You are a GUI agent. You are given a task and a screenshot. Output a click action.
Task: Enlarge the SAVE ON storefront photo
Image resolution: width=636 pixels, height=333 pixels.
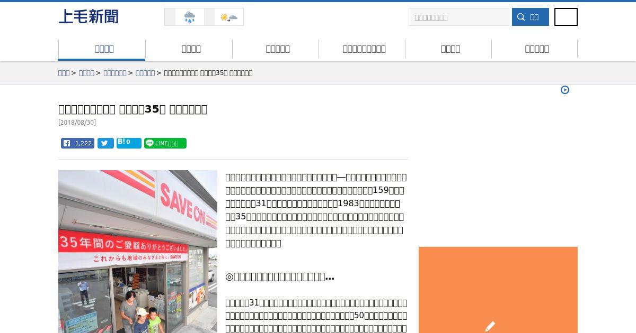tap(138, 252)
